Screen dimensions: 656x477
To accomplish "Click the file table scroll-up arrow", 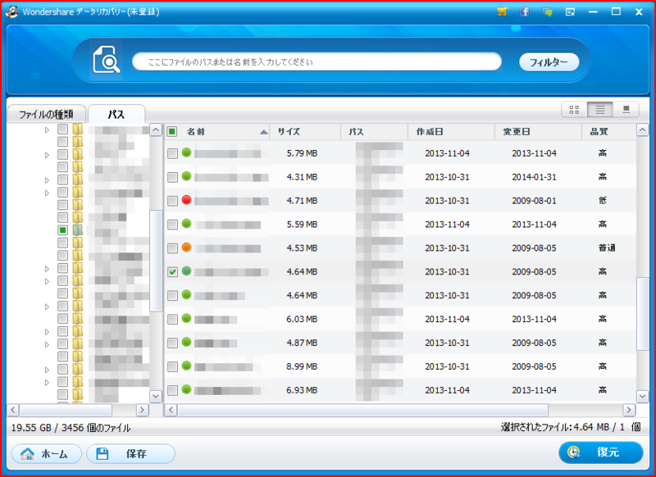I will click(x=642, y=130).
